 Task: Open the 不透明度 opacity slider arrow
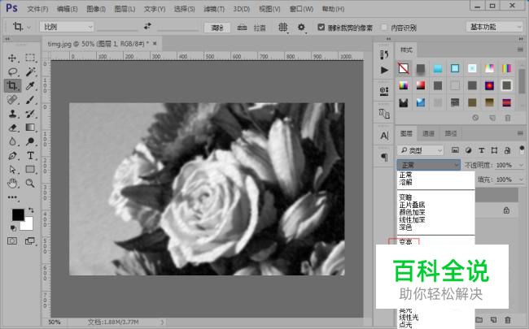521,165
